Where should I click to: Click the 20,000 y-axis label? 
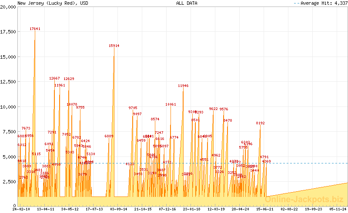point(9,7)
